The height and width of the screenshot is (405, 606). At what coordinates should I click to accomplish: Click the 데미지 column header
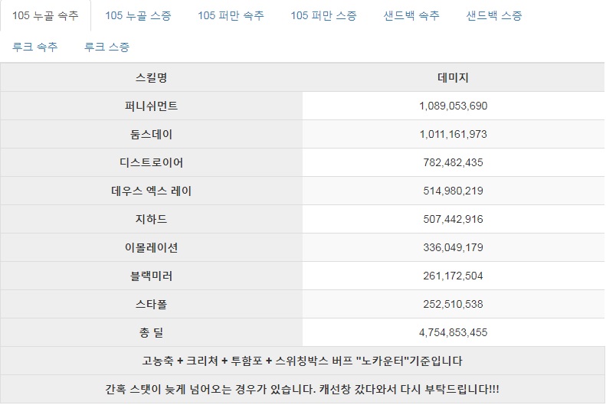tap(454, 77)
